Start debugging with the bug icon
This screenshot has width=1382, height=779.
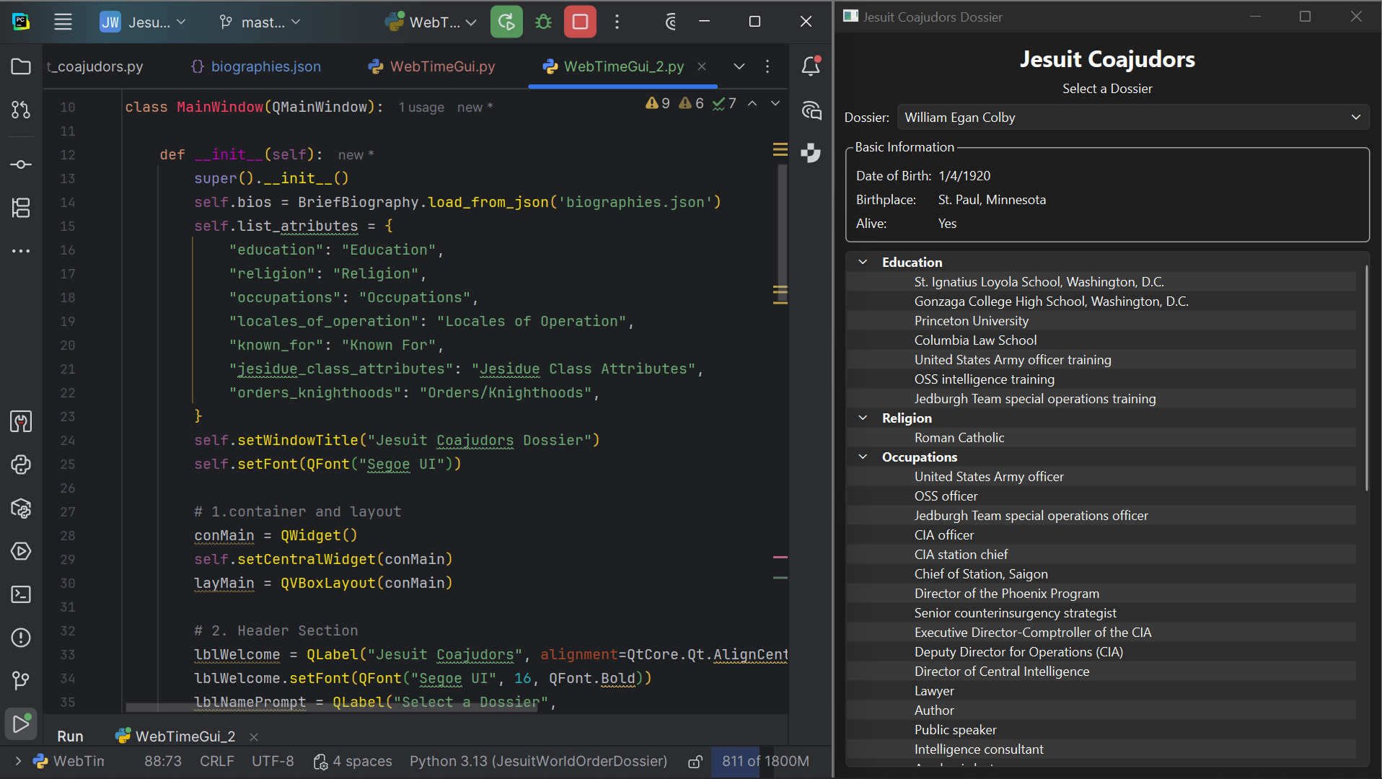[x=543, y=22]
